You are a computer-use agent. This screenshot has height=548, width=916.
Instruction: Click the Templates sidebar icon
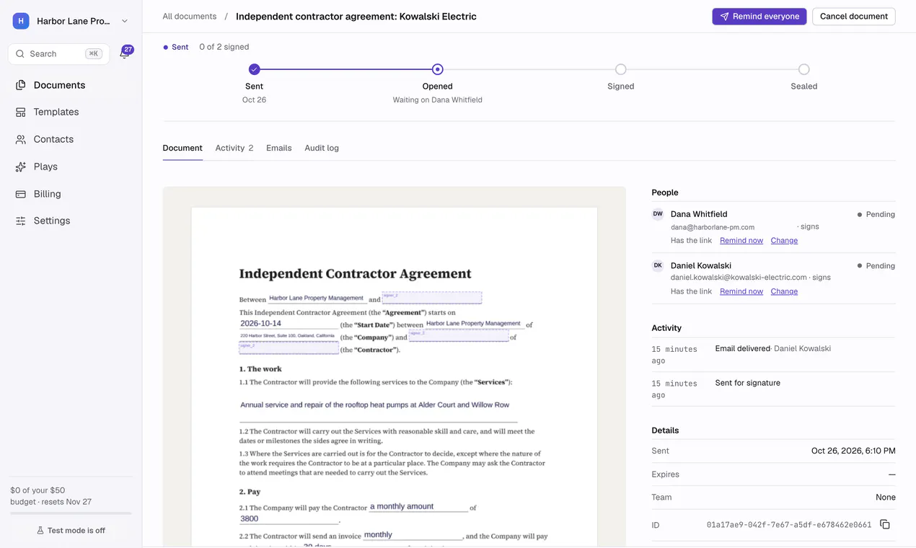[21, 112]
